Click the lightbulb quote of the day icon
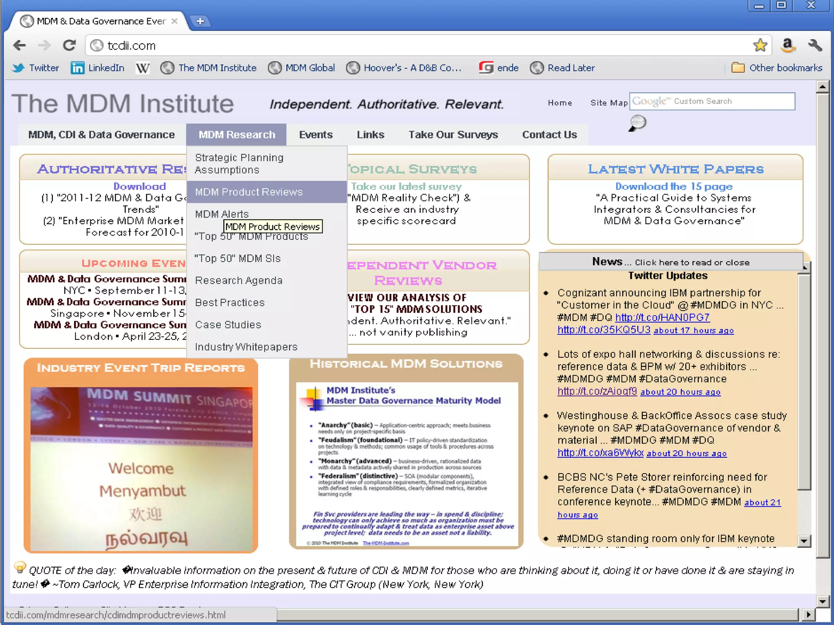 coord(19,567)
